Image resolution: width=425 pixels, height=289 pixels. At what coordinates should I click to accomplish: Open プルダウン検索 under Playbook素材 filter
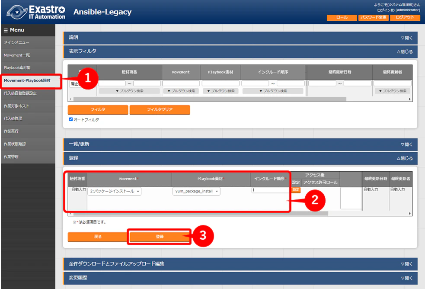coord(220,91)
